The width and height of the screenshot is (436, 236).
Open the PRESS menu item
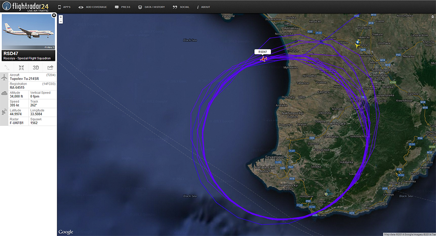pyautogui.click(x=126, y=7)
